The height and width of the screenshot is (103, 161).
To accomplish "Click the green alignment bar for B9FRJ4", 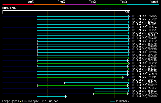I will coord(80,77).
